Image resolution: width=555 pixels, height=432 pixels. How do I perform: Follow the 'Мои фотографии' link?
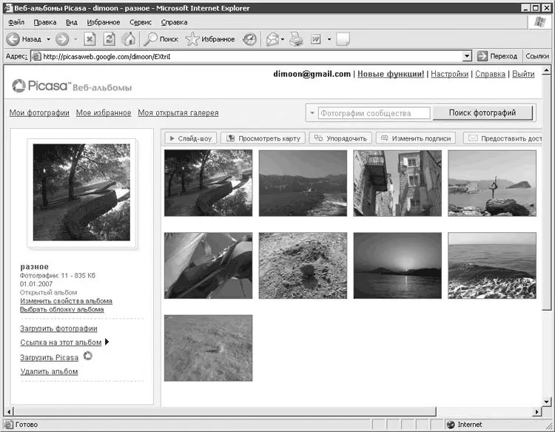point(39,112)
